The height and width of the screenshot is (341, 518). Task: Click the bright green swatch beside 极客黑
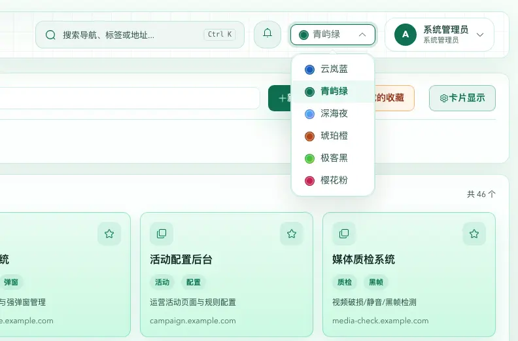[309, 158]
